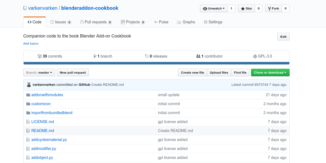The width and height of the screenshot is (326, 163).
Task: Click the committer avatar image
Action: [x=29, y=84]
